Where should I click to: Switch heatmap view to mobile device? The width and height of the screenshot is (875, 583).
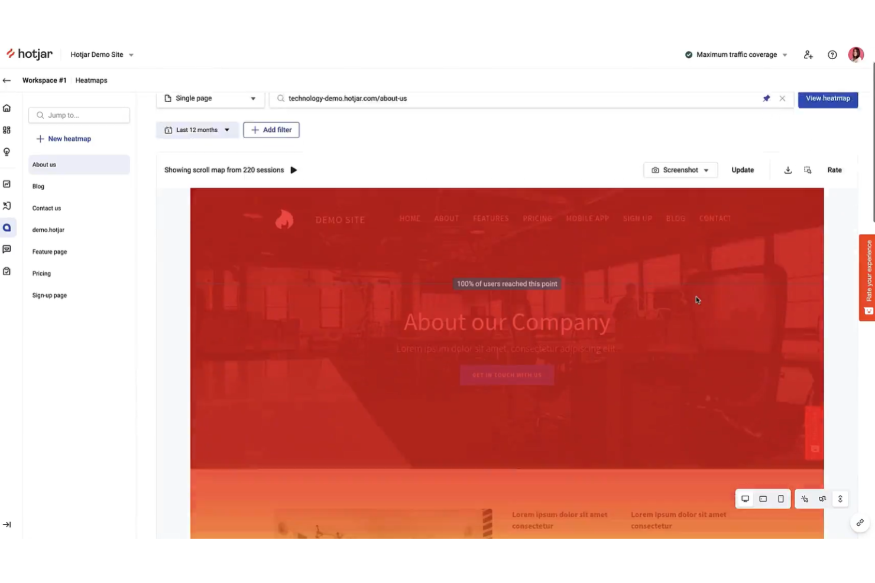[780, 499]
